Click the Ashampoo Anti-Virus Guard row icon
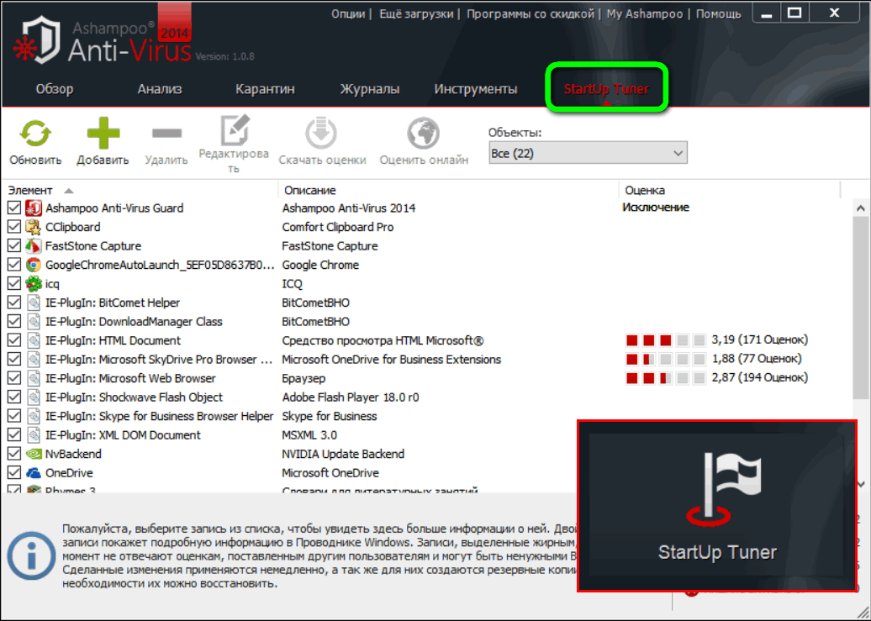The image size is (871, 621). (x=34, y=208)
